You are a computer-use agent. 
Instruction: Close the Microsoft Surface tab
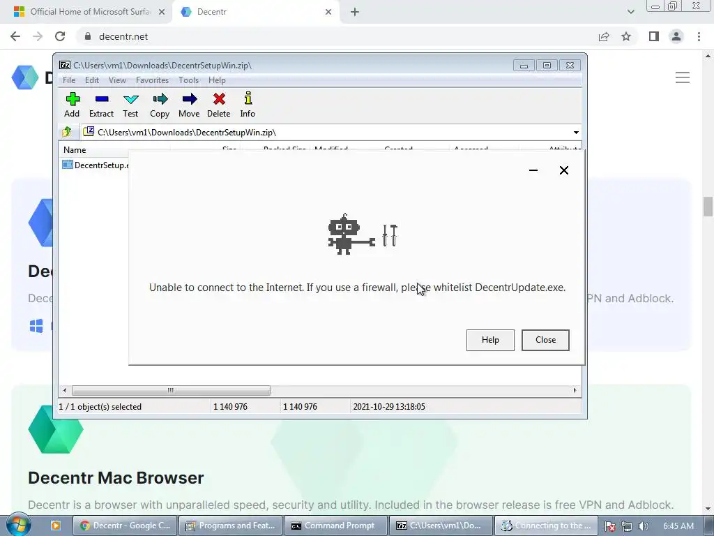coord(162,12)
